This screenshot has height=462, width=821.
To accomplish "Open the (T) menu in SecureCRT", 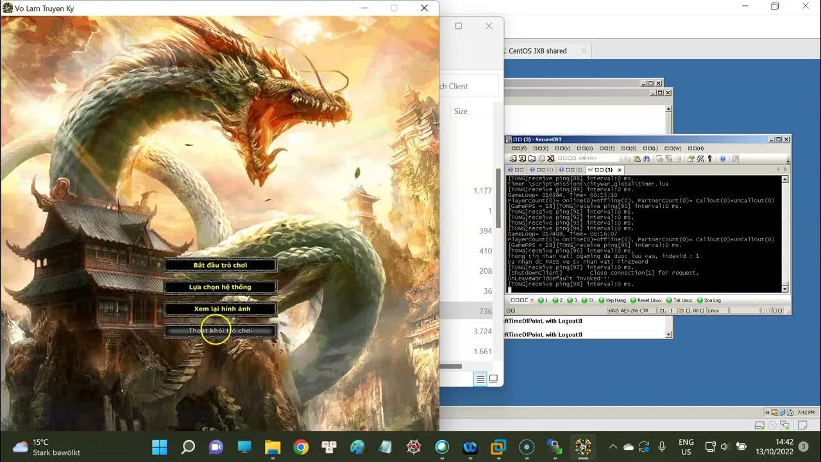I will (x=607, y=148).
